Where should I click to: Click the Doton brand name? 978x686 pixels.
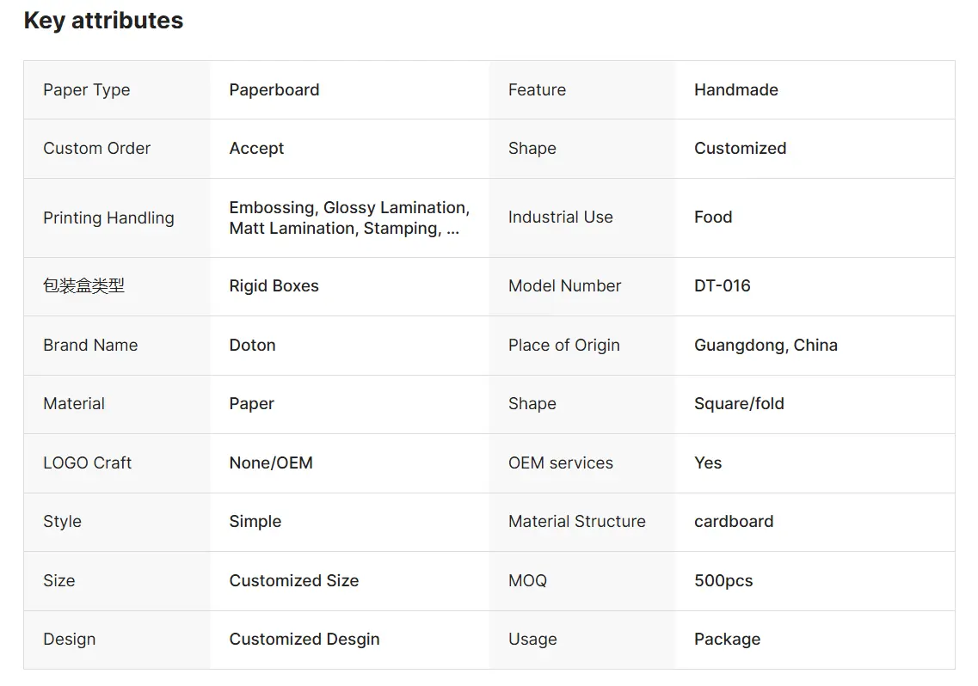[252, 345]
